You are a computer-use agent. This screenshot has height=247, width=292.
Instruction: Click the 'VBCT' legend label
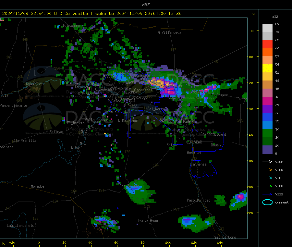point(279,178)
